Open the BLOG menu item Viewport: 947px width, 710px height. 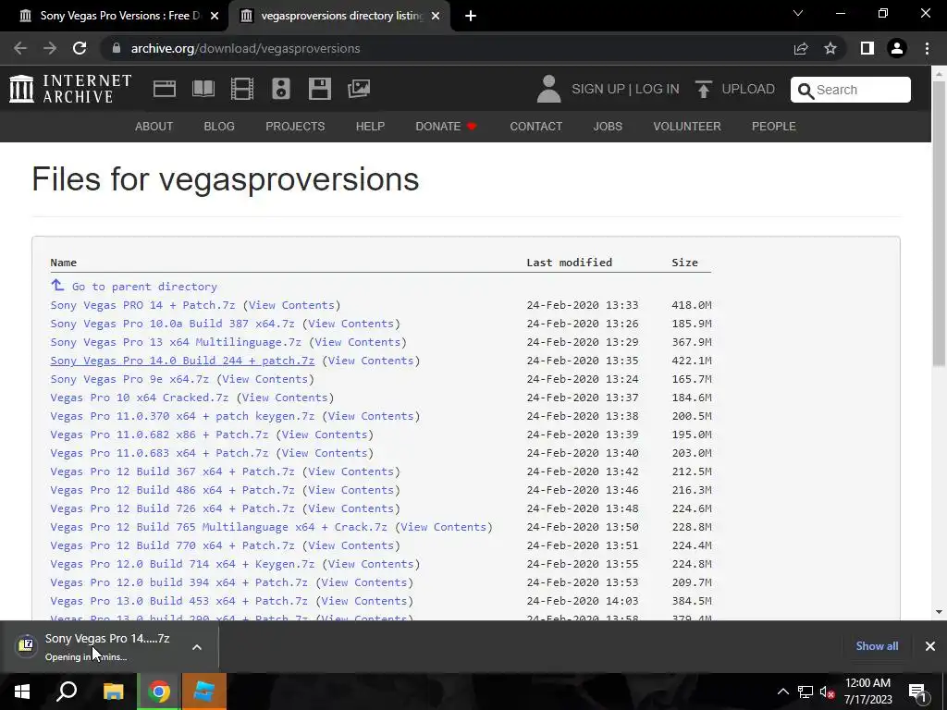pos(219,126)
